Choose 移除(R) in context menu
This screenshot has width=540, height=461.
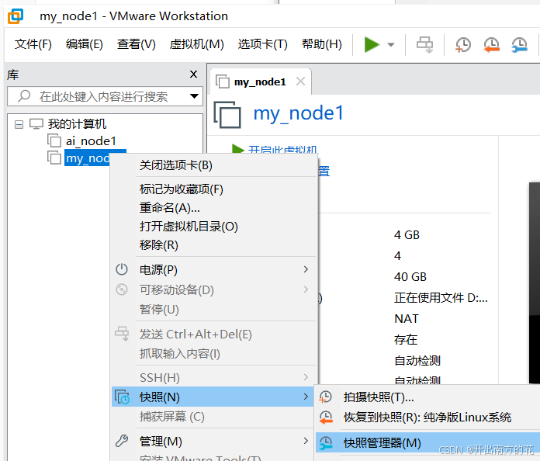pyautogui.click(x=213, y=245)
